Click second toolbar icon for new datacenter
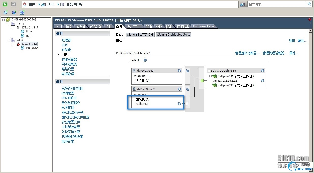The height and width of the screenshot is (173, 314). [x=14, y=12]
